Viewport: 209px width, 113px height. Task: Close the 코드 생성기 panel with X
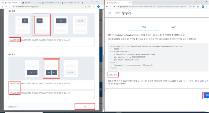pyautogui.click(x=109, y=13)
